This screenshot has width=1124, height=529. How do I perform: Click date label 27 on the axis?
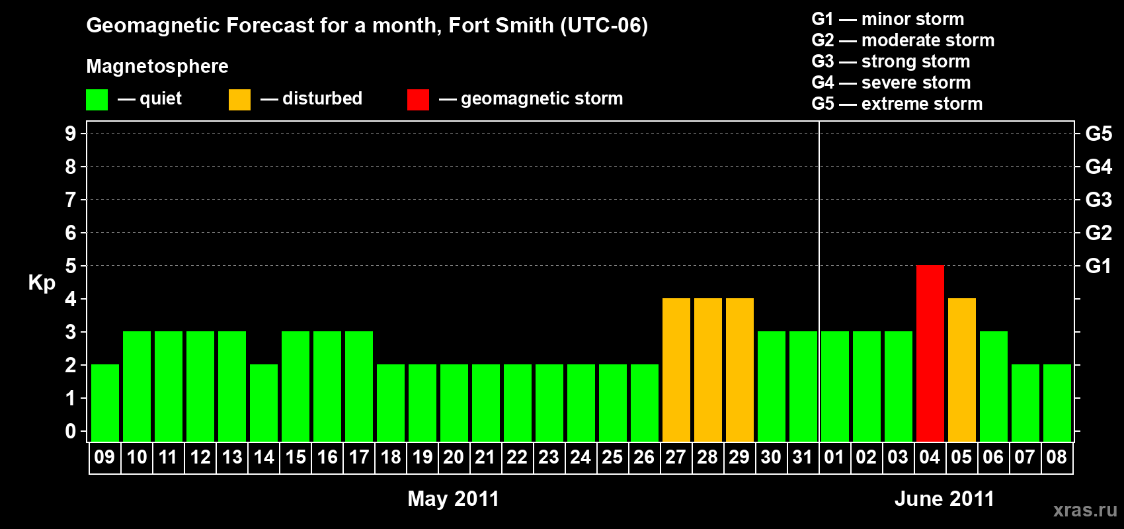[676, 457]
